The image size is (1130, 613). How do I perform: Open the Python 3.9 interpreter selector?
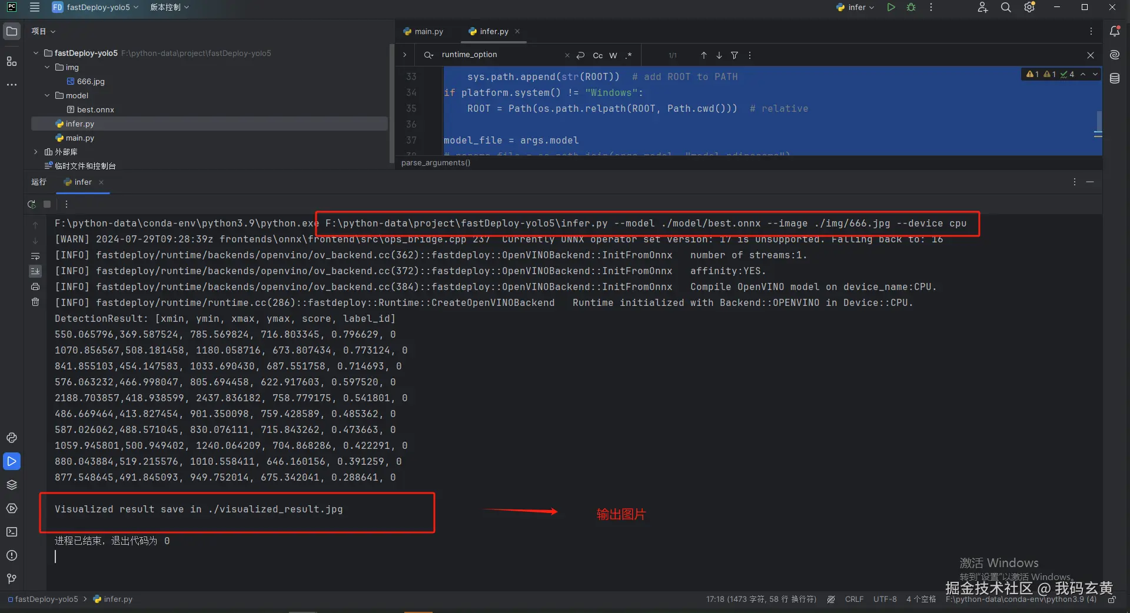1021,599
